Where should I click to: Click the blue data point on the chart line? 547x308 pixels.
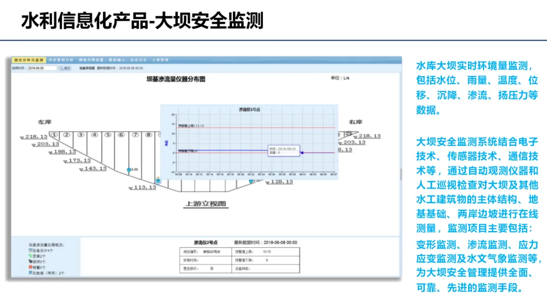(302, 153)
